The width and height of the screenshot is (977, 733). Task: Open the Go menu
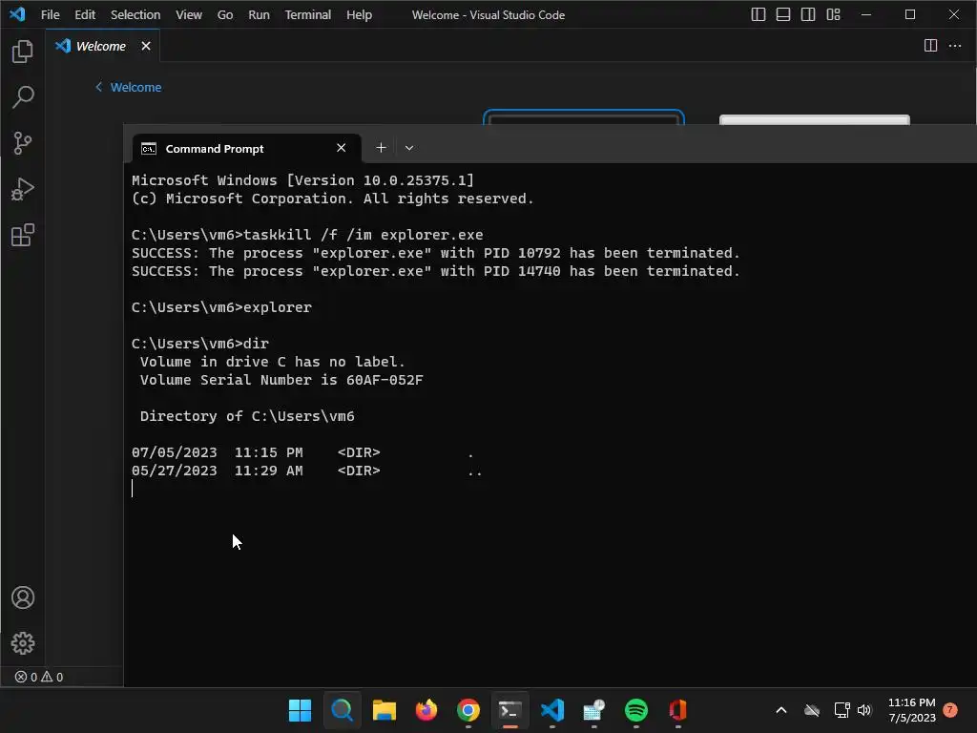(225, 14)
